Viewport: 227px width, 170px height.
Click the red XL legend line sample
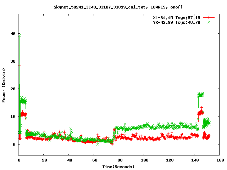coord(209,18)
